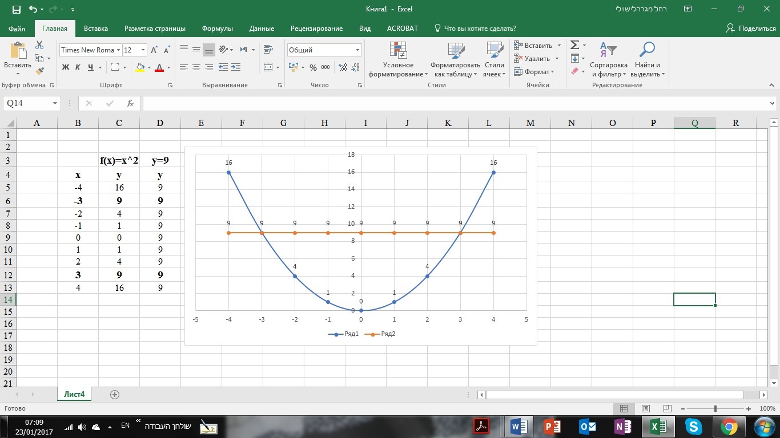Switch to Данные tab
Image resolution: width=780 pixels, height=438 pixels.
[262, 29]
